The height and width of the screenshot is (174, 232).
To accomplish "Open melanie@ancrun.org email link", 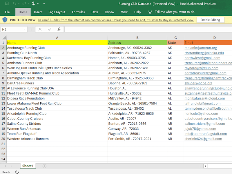I will (201, 48).
